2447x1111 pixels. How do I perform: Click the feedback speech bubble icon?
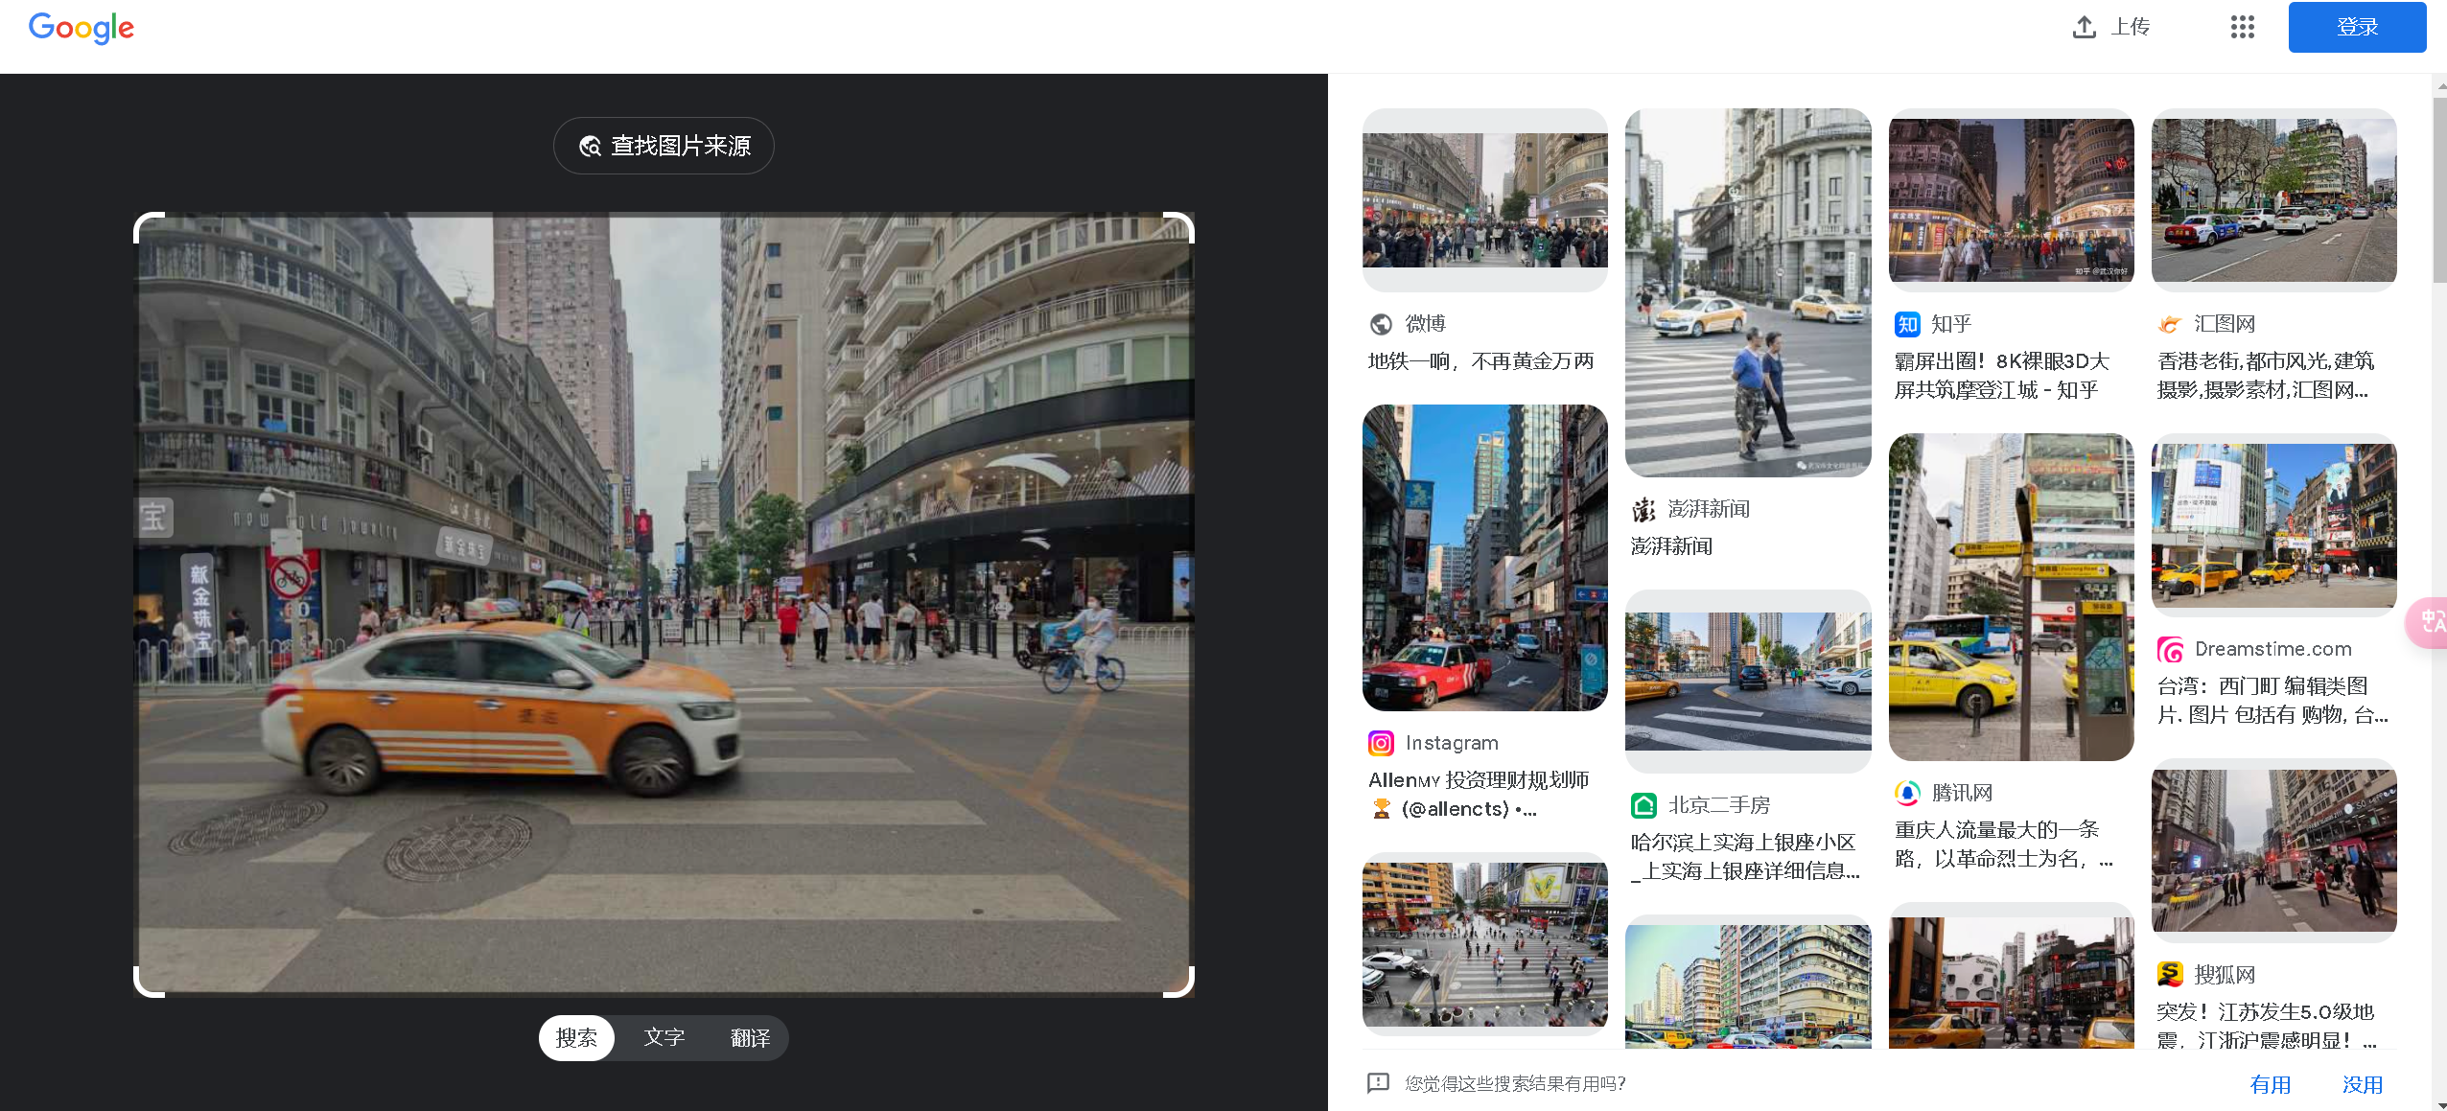1378,1083
